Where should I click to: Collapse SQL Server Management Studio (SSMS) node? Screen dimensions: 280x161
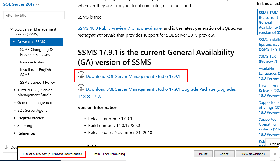11,29
